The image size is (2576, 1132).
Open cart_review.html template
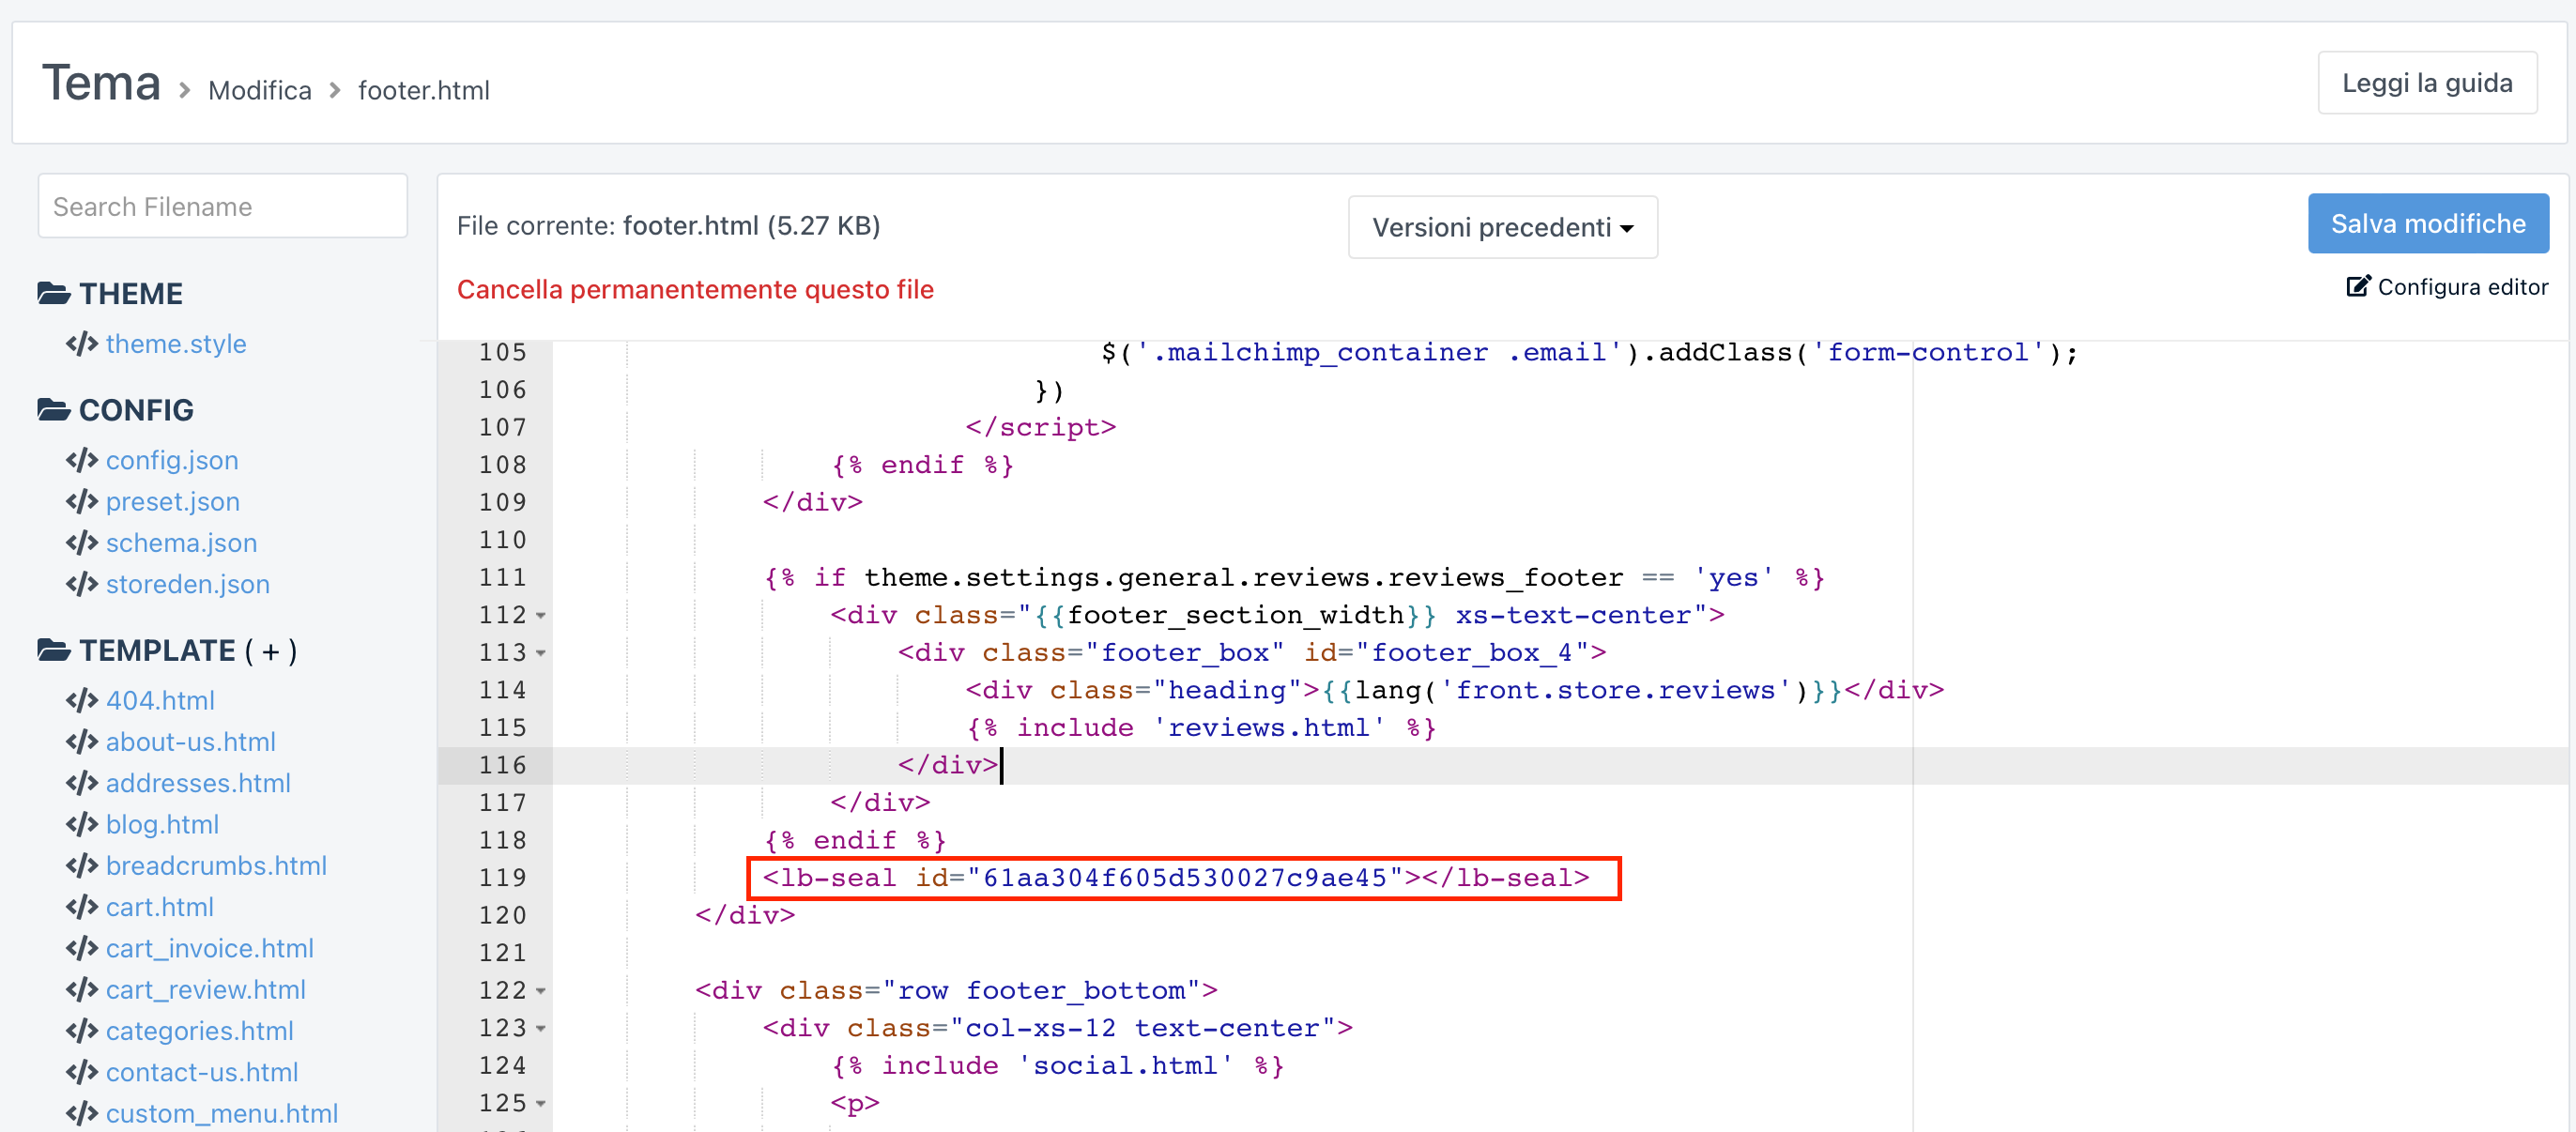click(x=206, y=989)
